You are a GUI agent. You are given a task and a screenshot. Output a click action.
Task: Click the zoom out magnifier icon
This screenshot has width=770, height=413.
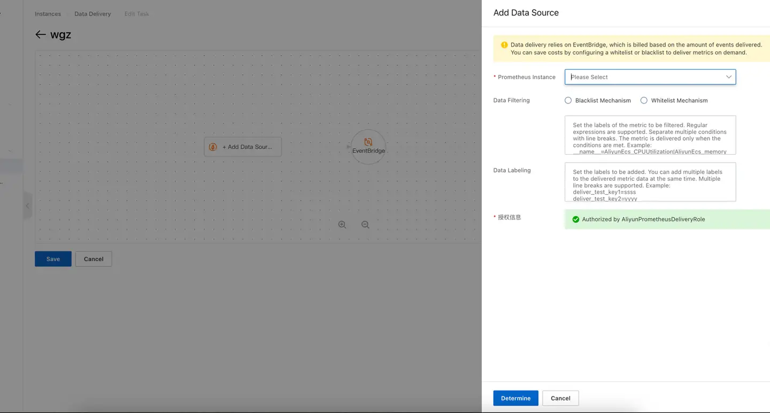[x=365, y=225]
